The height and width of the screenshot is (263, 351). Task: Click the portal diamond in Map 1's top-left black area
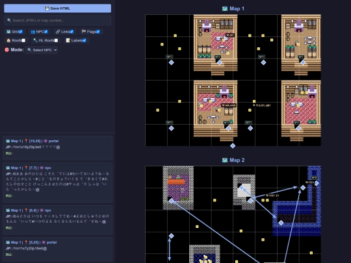171,62
